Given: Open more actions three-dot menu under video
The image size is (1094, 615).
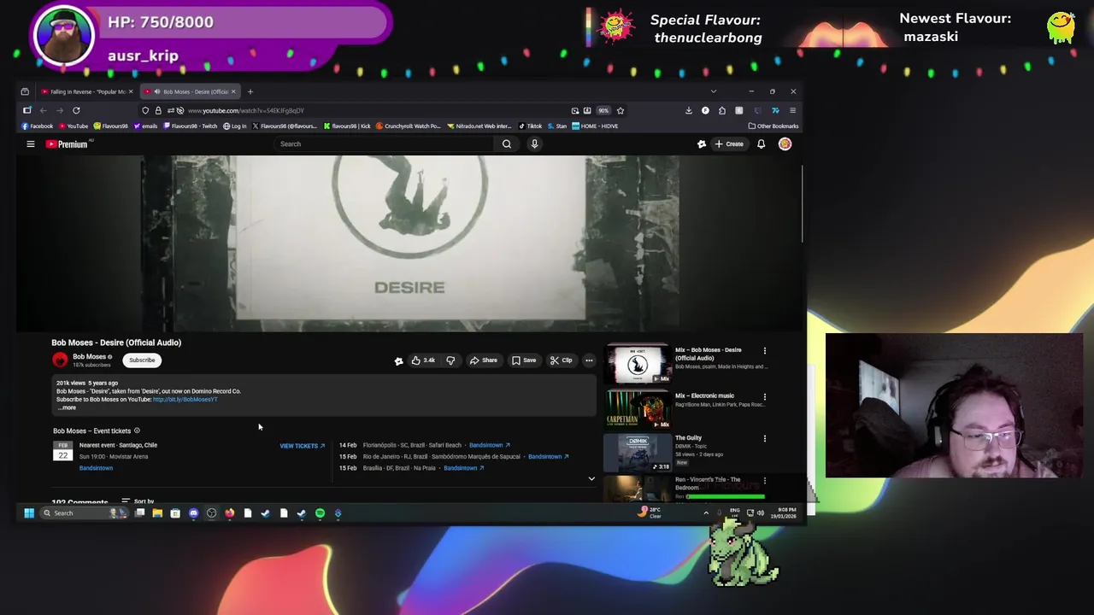Looking at the screenshot, I should (589, 360).
